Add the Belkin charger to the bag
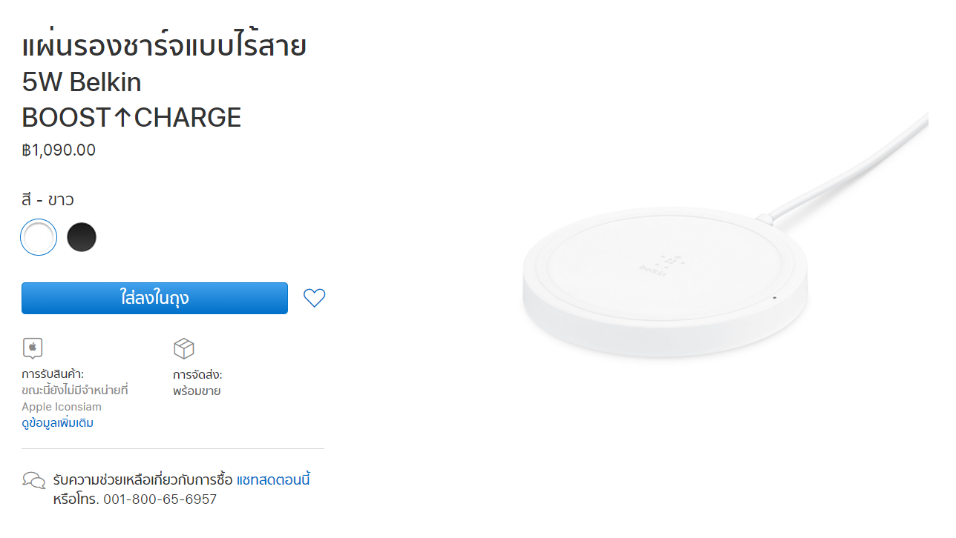Screen dimensions: 956x538 pyautogui.click(x=154, y=297)
